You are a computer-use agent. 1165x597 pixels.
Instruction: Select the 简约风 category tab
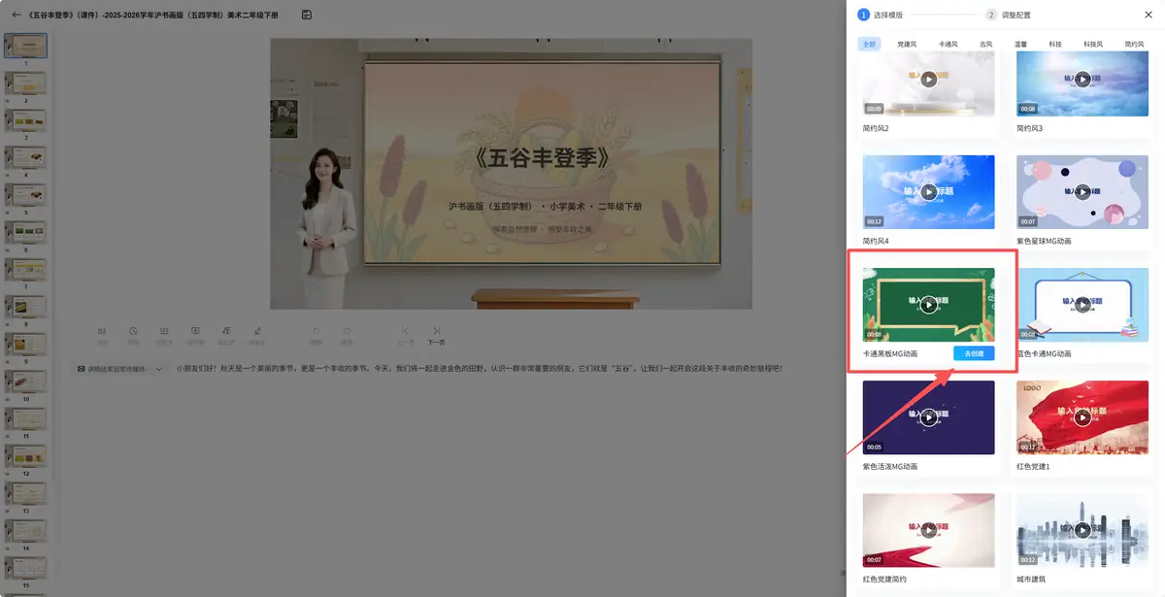coord(1135,45)
